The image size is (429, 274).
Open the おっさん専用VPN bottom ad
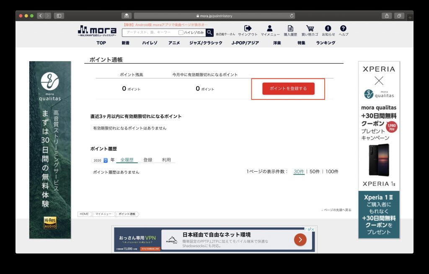coord(214,240)
